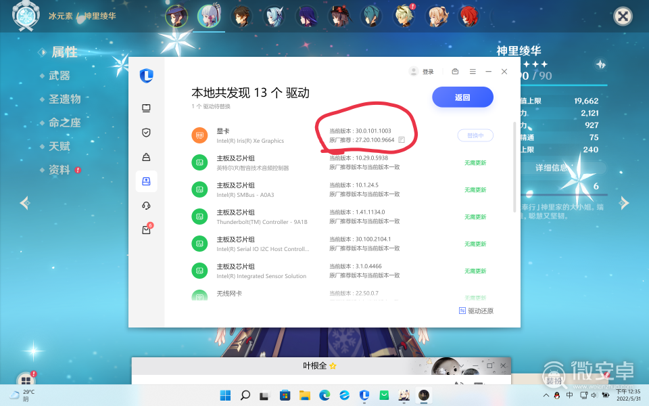Open the shield security icon in Lenovo sidebar
Image resolution: width=649 pixels, height=406 pixels.
click(146, 133)
